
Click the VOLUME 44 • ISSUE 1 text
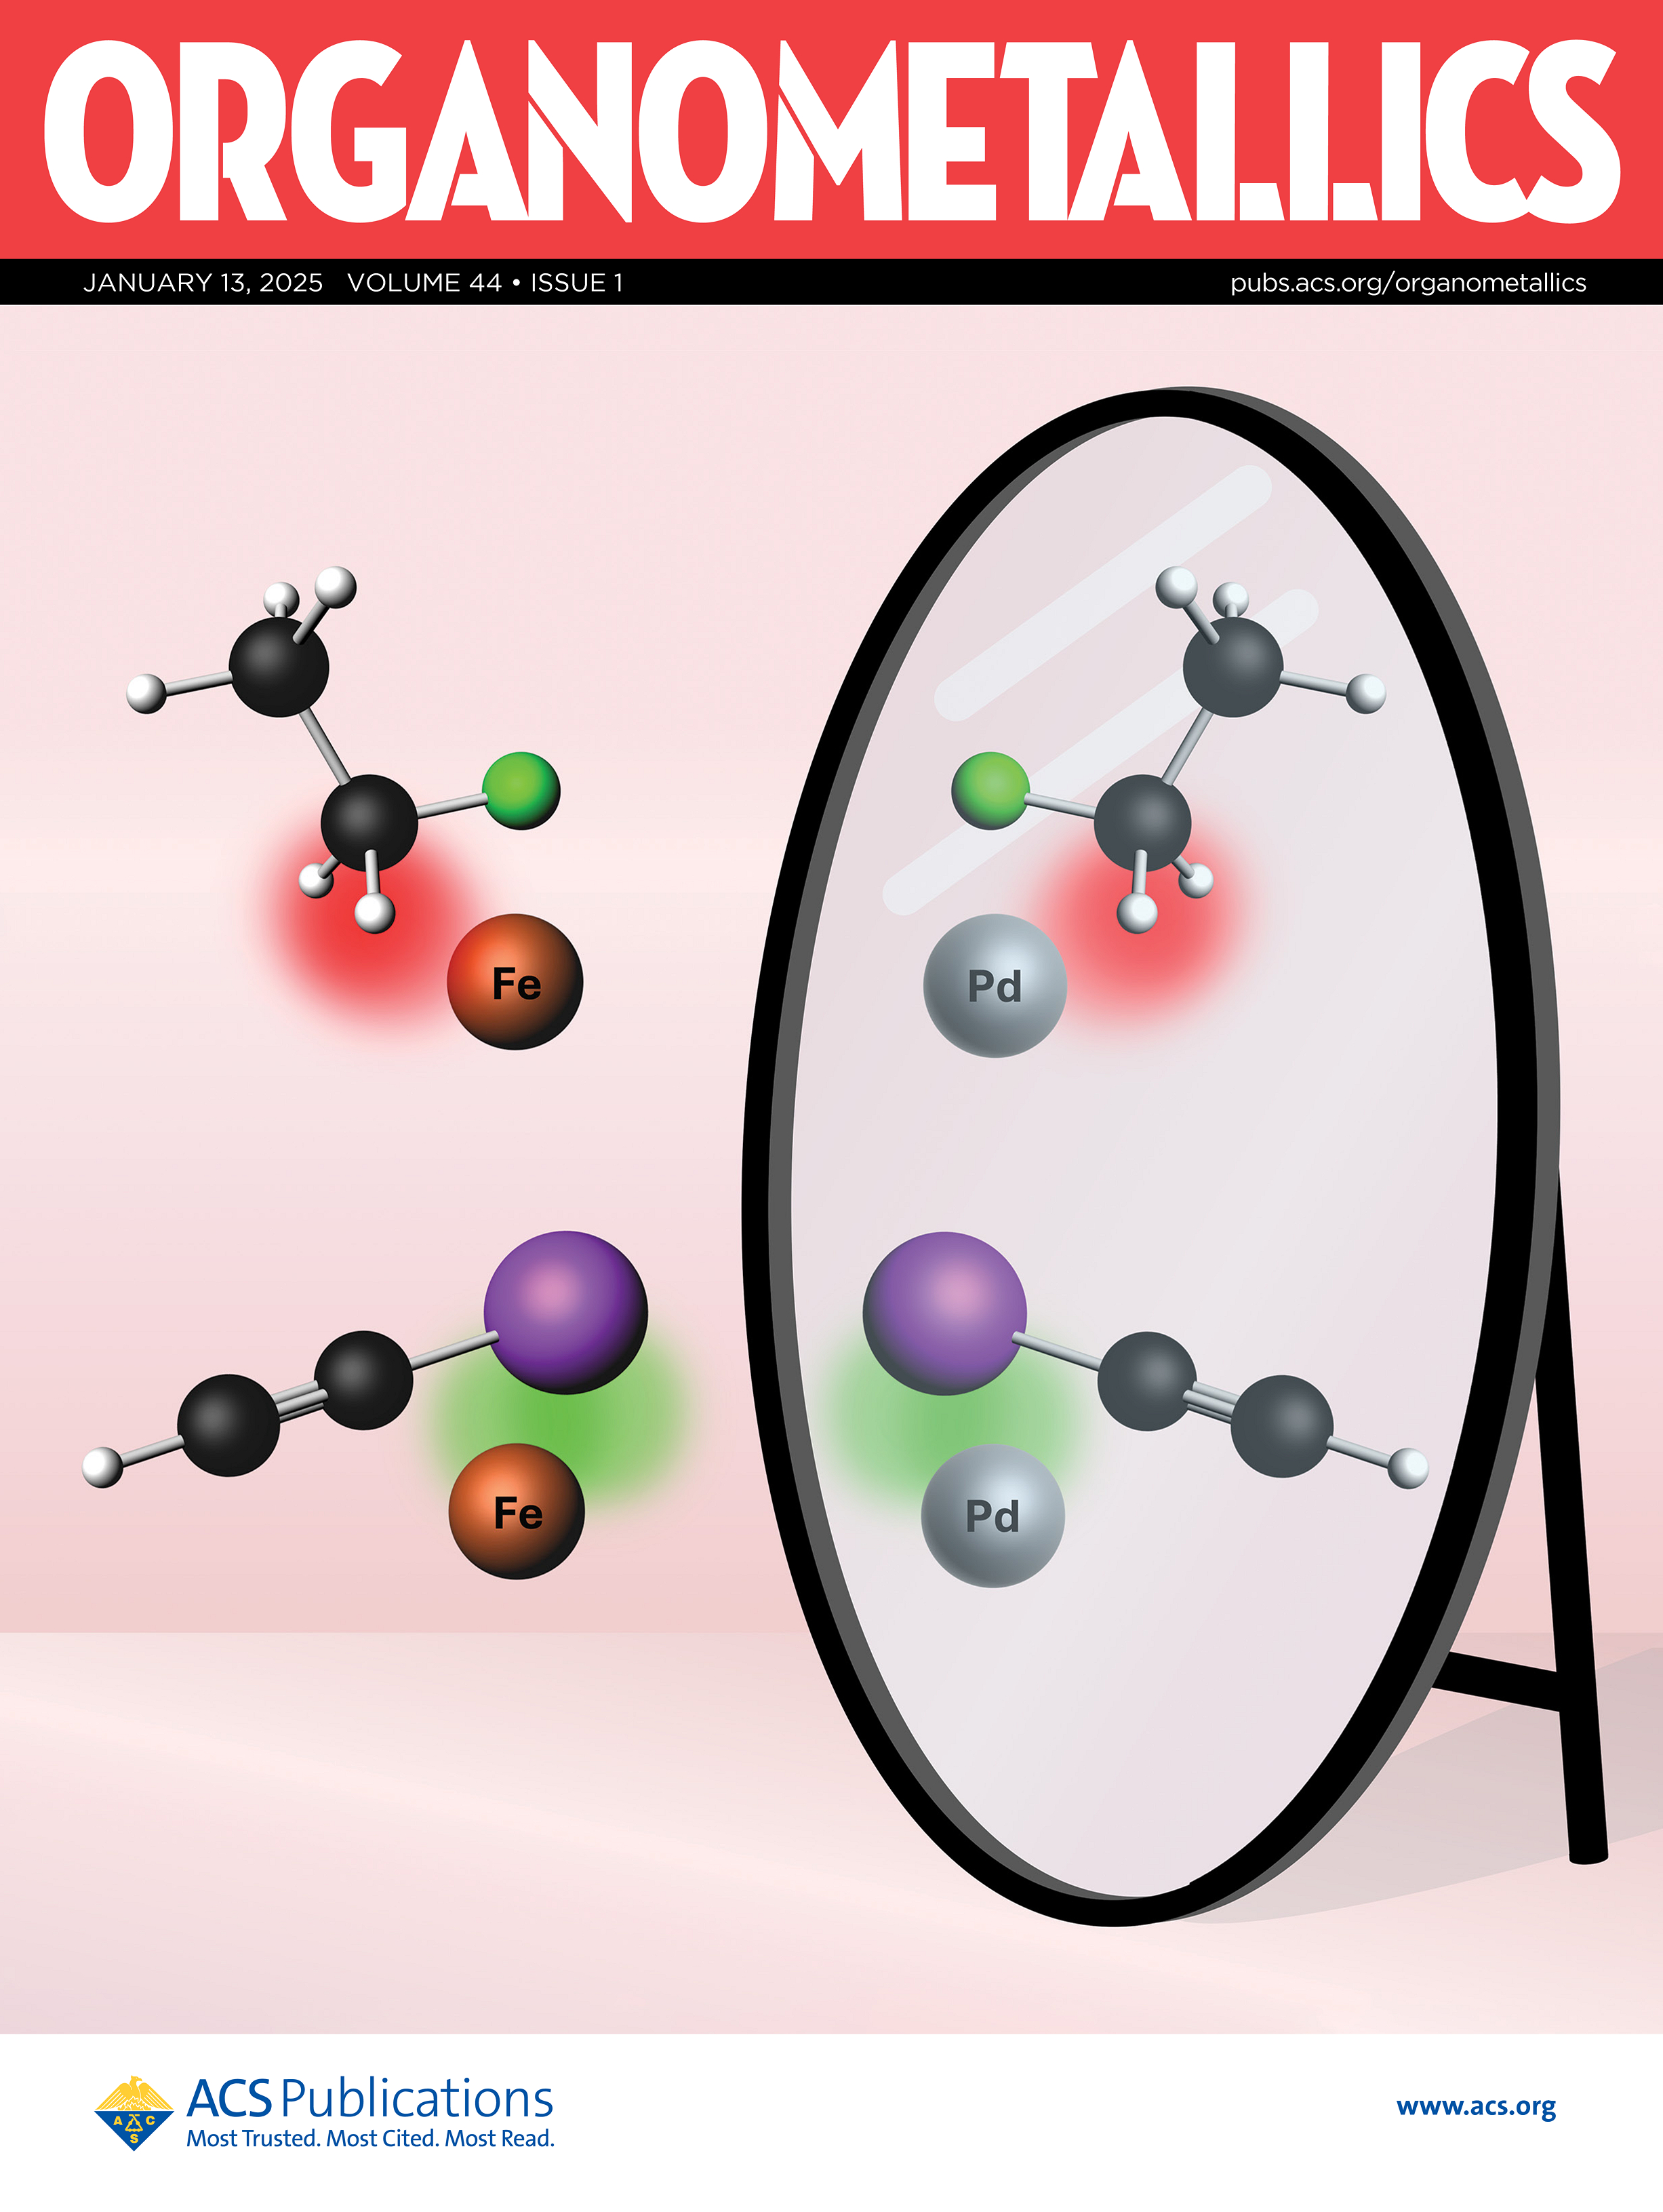(485, 283)
